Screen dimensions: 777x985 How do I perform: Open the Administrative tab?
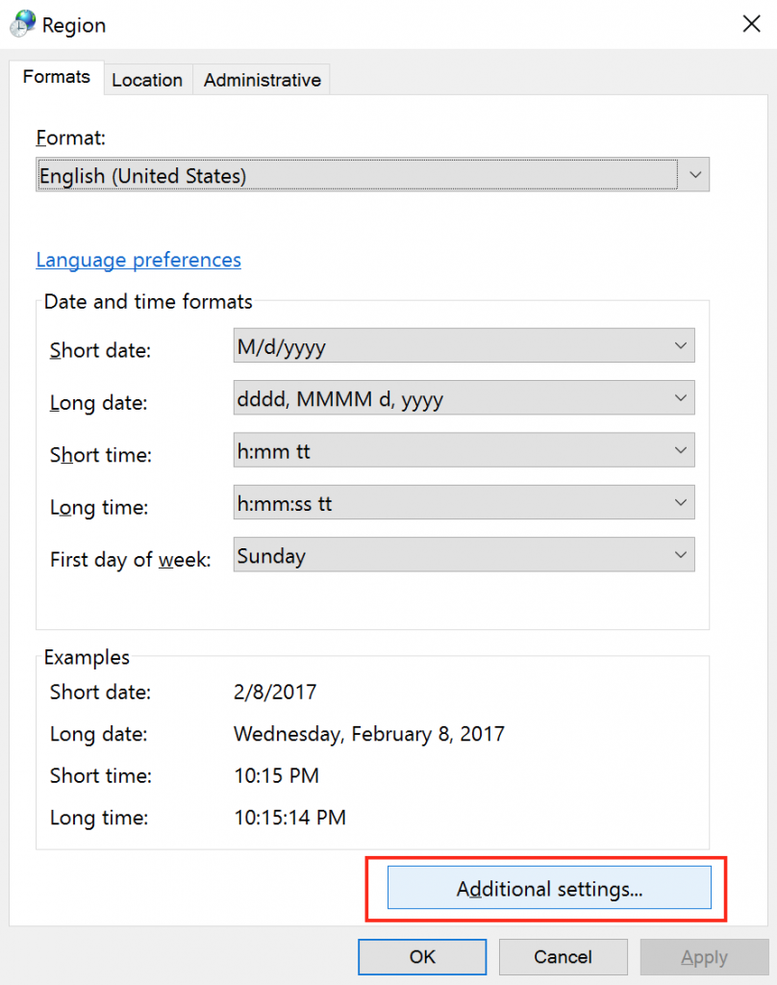(262, 80)
